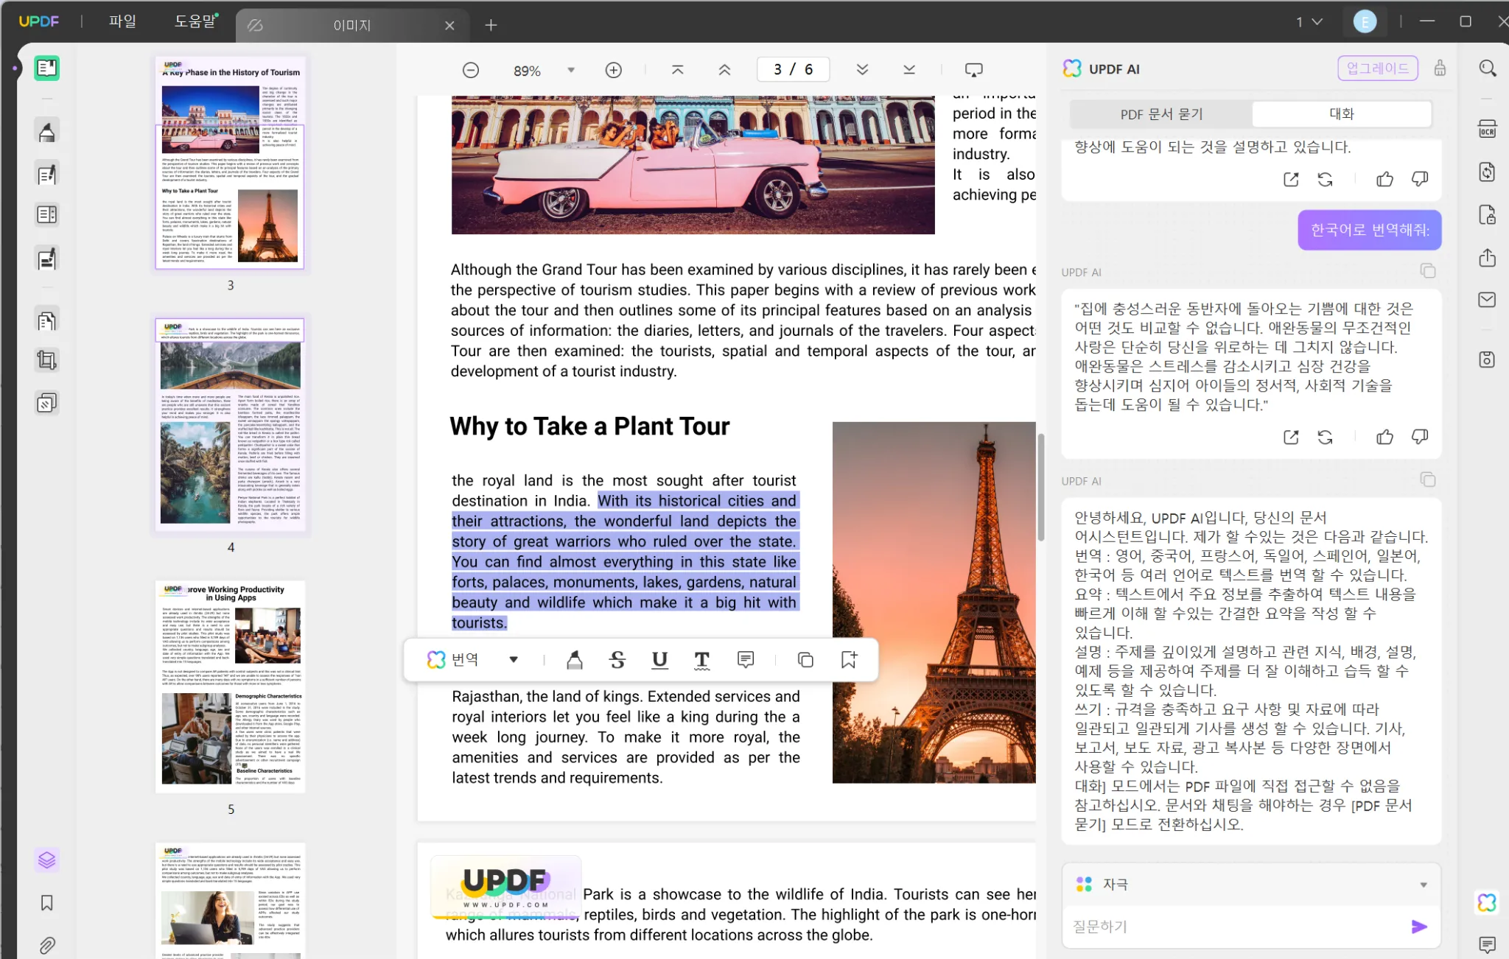Regenerate the Korean translation AI response
This screenshot has height=959, width=1509.
click(1326, 437)
